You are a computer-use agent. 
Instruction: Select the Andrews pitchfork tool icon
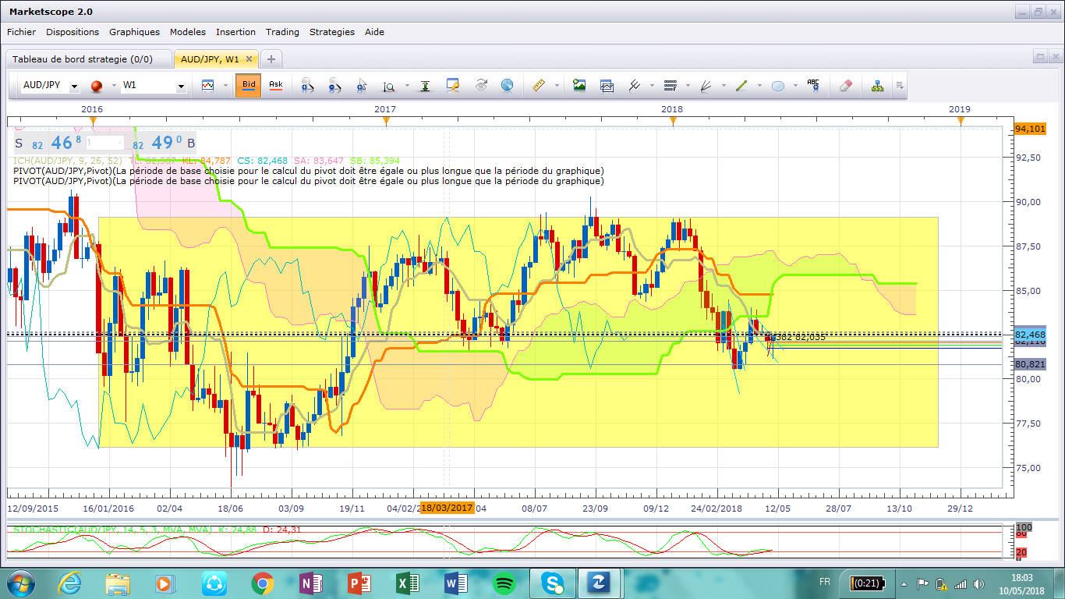tap(635, 86)
